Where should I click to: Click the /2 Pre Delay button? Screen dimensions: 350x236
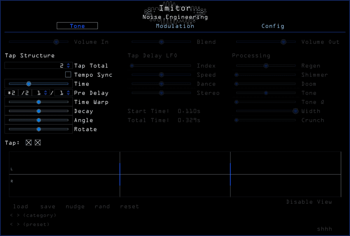25,93
